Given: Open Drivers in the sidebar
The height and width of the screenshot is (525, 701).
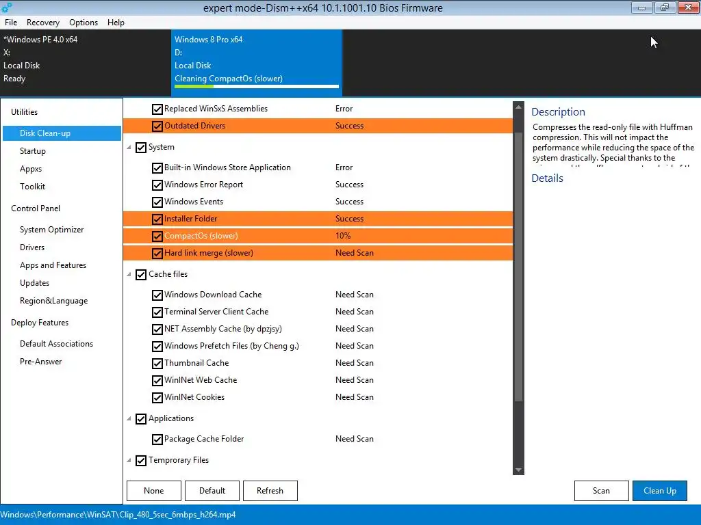Looking at the screenshot, I should [x=32, y=247].
